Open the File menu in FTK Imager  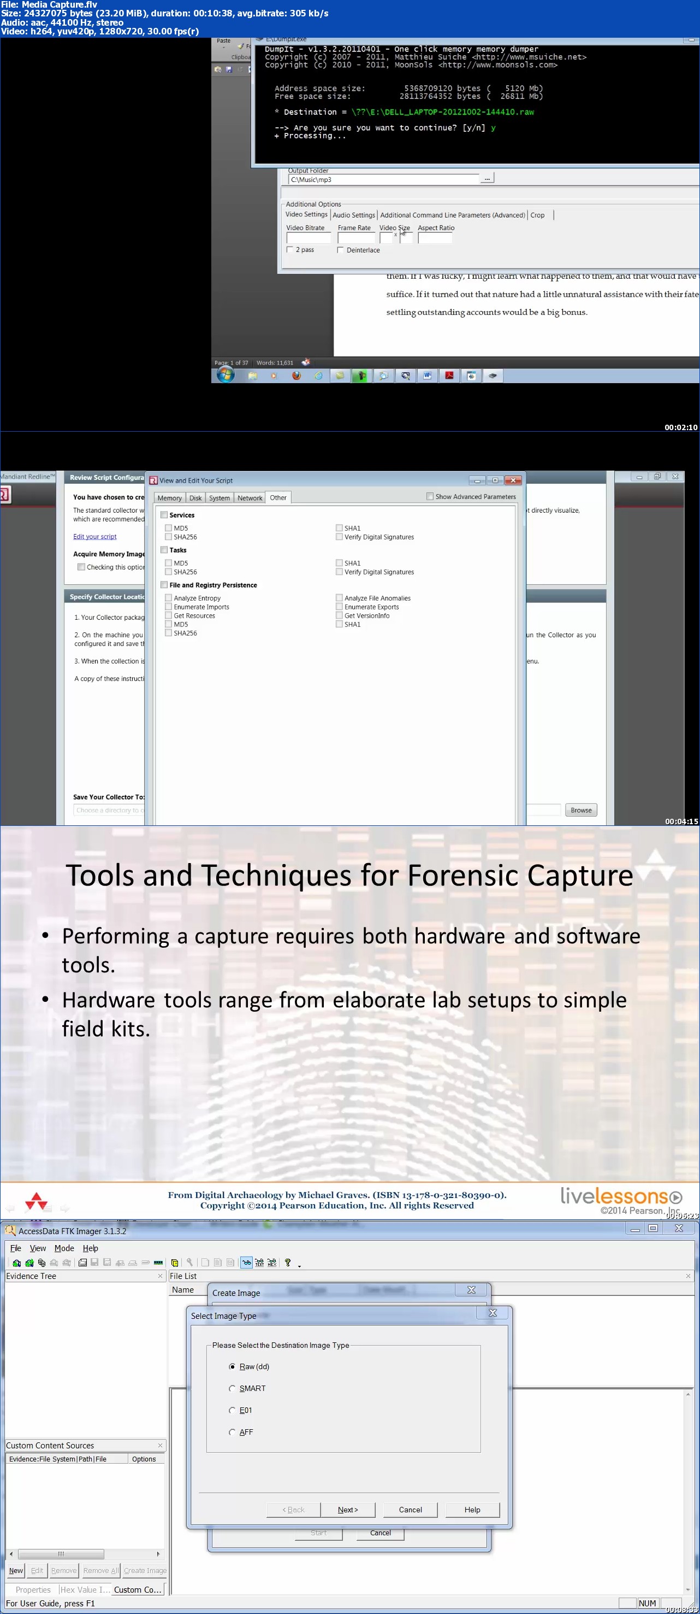pyautogui.click(x=16, y=1248)
